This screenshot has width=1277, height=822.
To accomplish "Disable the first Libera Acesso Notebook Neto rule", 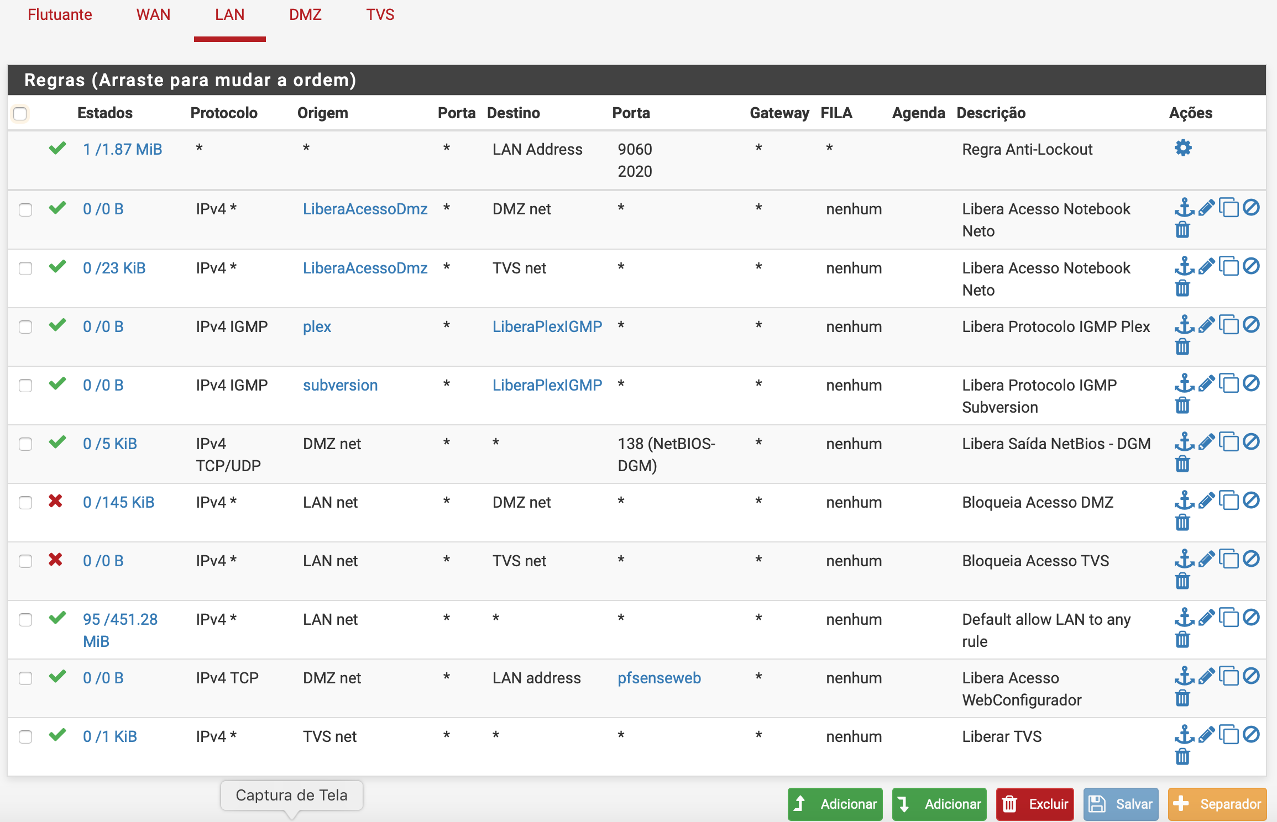I will (1251, 208).
